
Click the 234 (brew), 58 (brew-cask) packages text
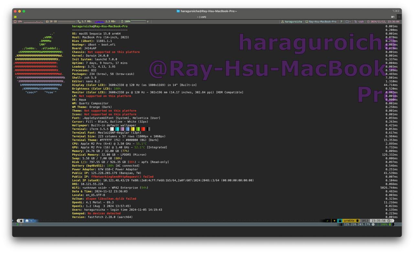pos(111,74)
